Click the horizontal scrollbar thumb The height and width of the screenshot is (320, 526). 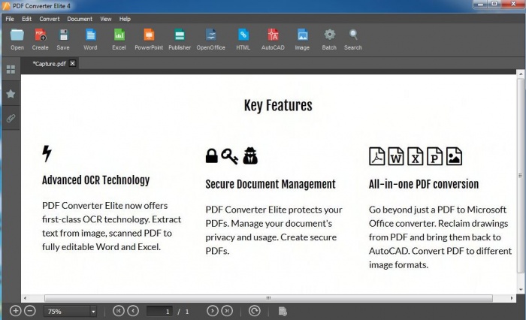[x=268, y=298]
